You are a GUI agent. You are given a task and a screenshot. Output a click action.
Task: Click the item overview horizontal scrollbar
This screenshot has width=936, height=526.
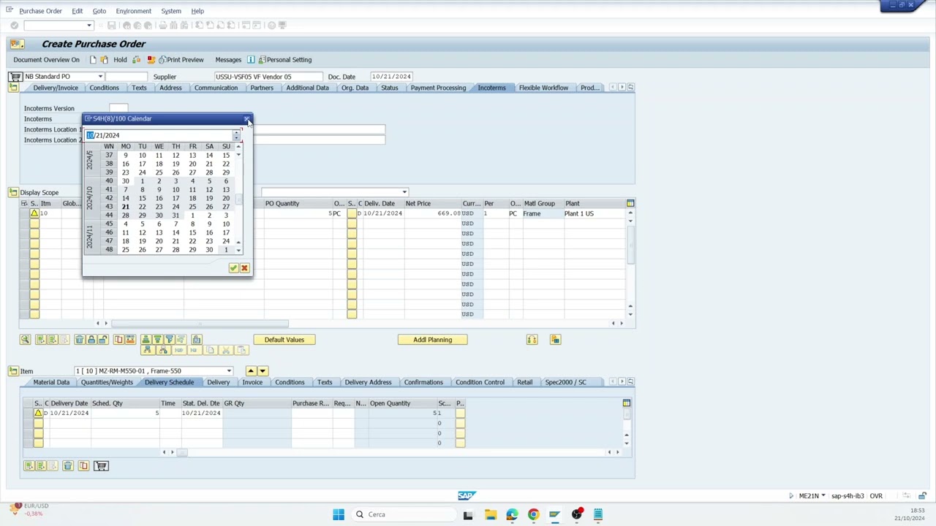pyautogui.click(x=200, y=323)
